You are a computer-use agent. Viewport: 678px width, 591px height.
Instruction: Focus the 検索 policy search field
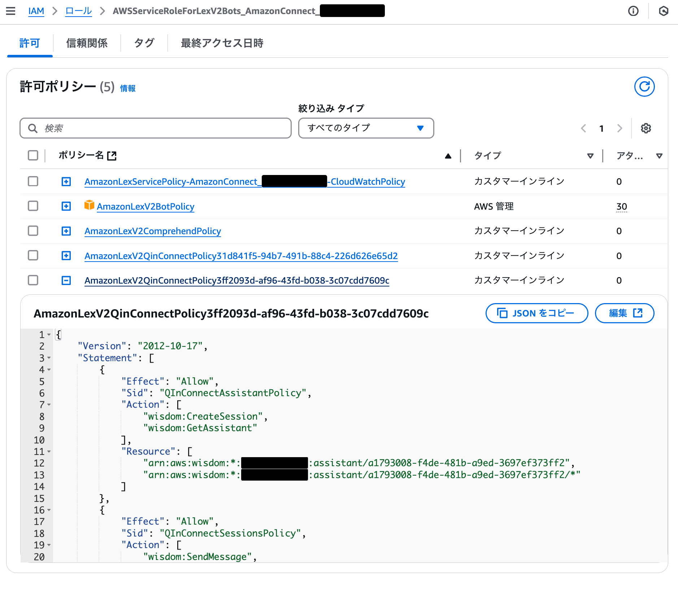coord(156,128)
